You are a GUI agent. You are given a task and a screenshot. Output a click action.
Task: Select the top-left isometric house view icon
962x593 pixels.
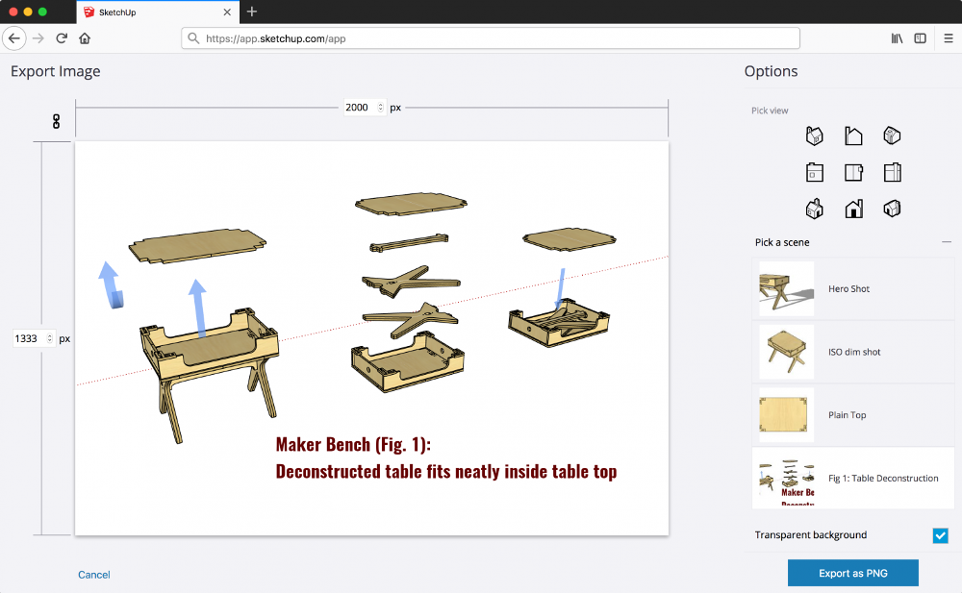coord(814,136)
